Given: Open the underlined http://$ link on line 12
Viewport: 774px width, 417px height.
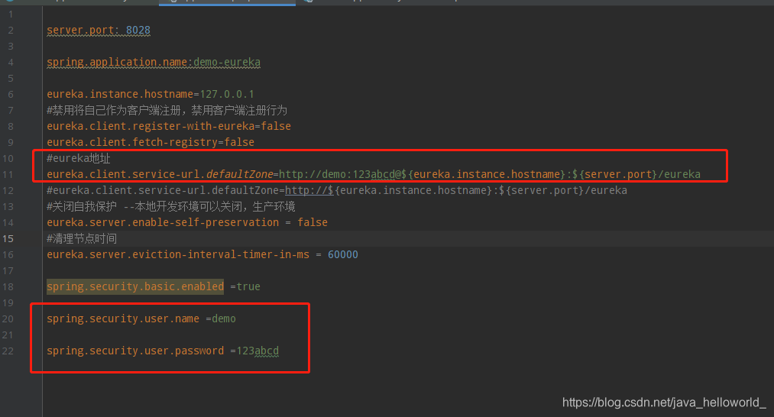Looking at the screenshot, I should 309,190.
